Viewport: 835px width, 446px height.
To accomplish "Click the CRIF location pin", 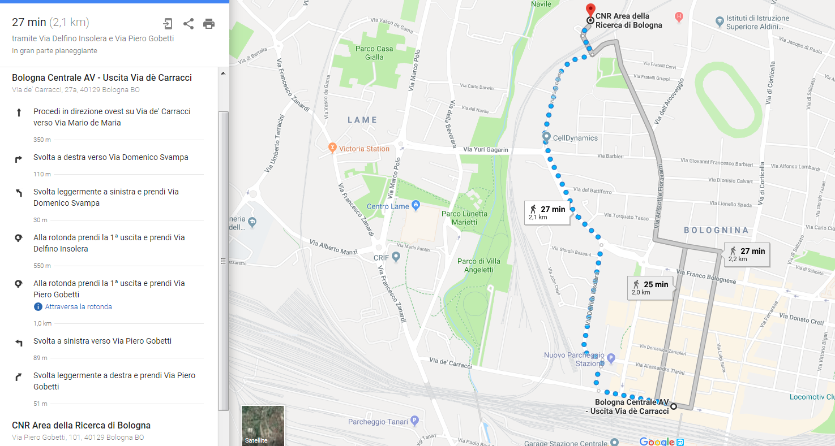I will [396, 257].
